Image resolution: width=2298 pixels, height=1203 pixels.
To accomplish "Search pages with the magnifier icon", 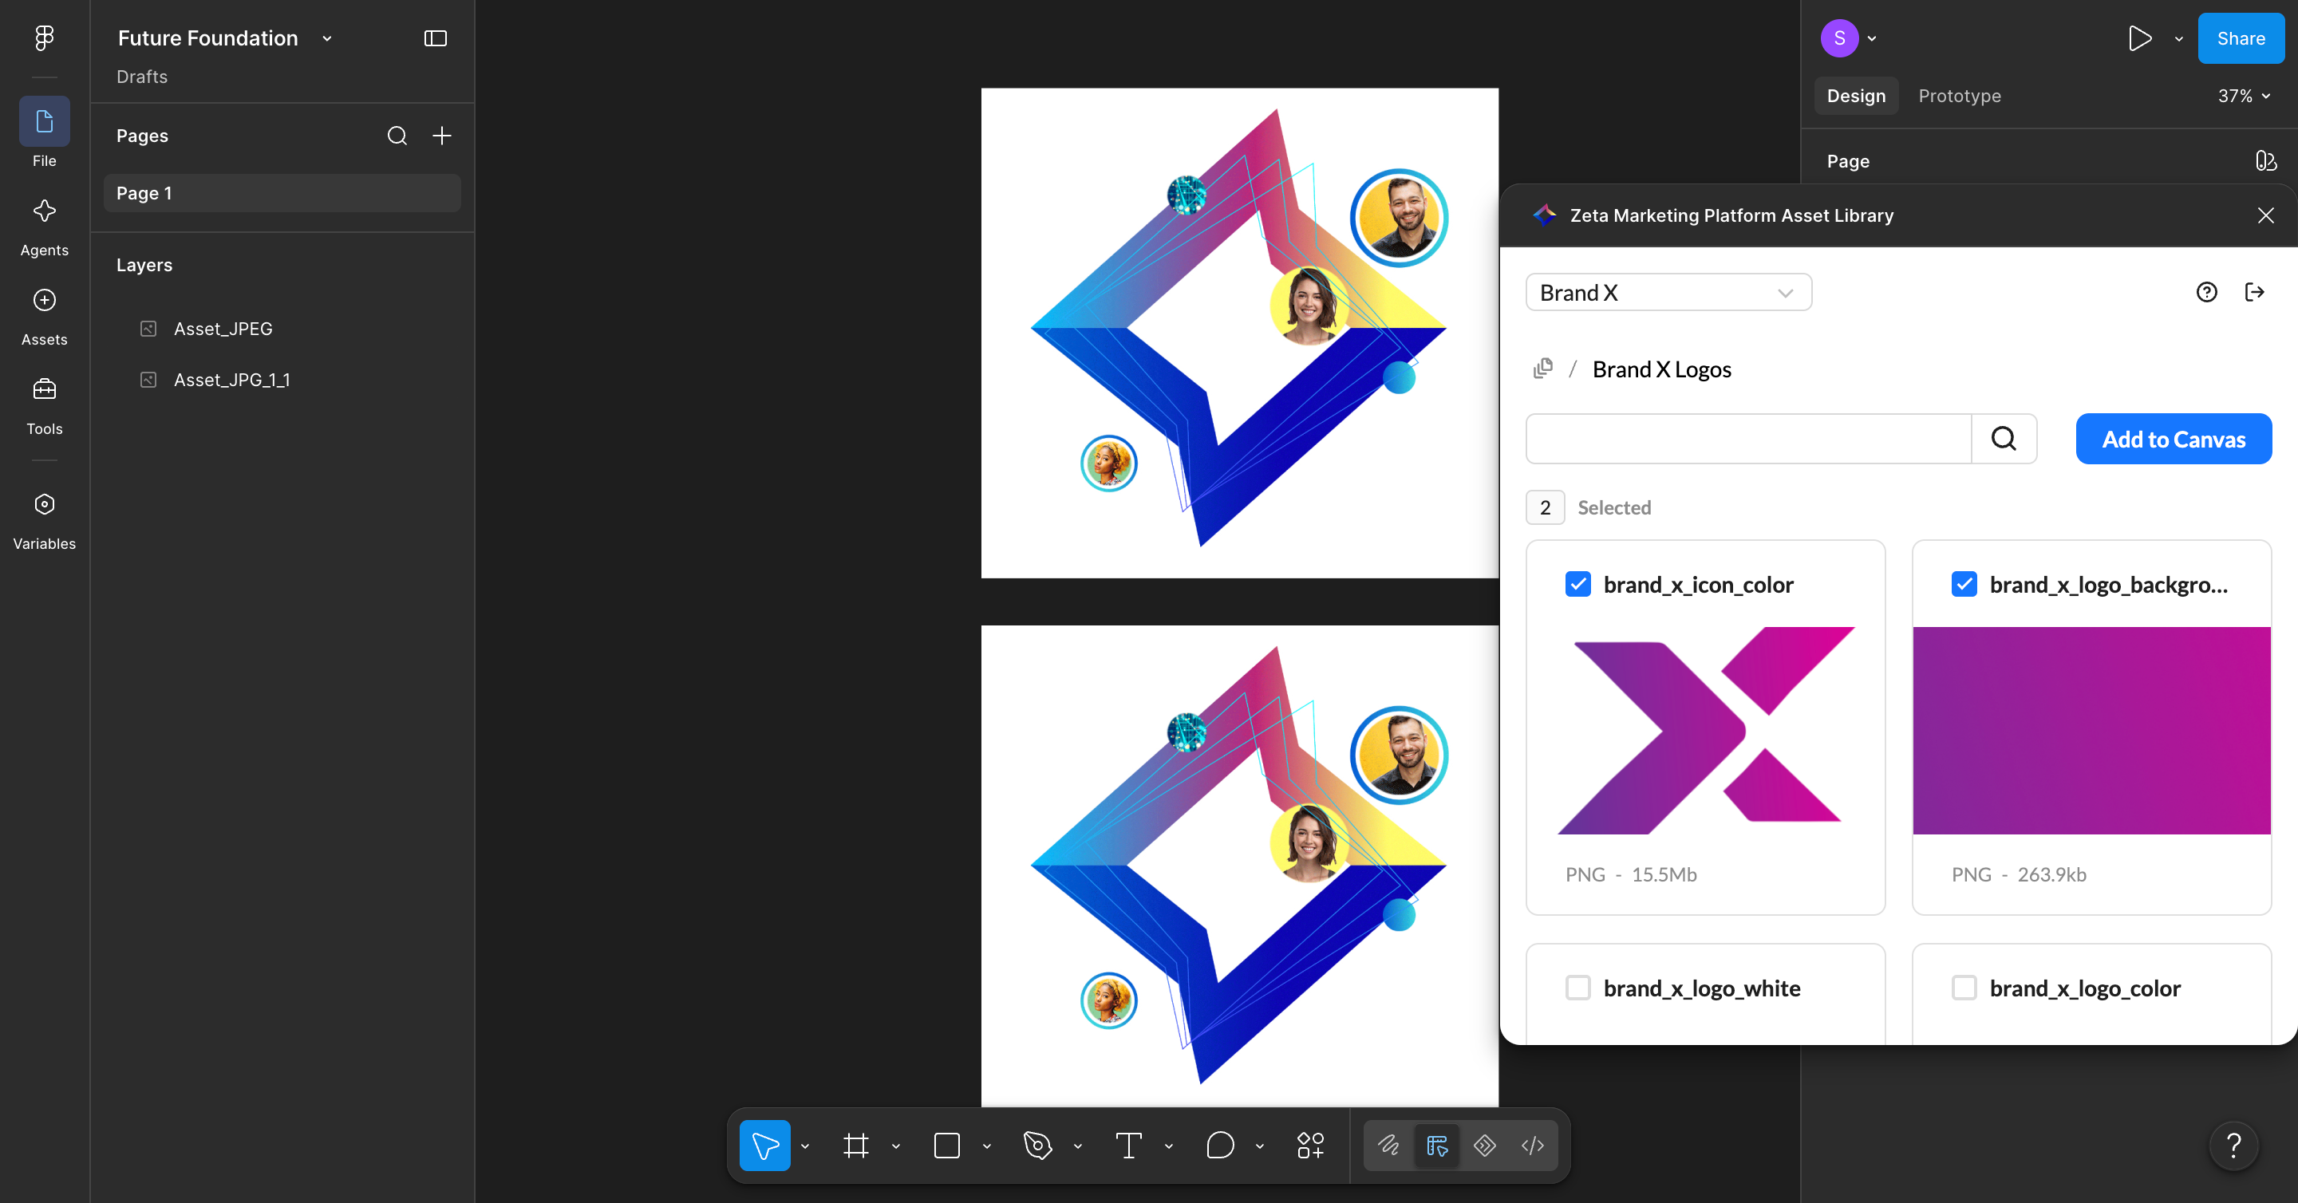I will click(397, 136).
